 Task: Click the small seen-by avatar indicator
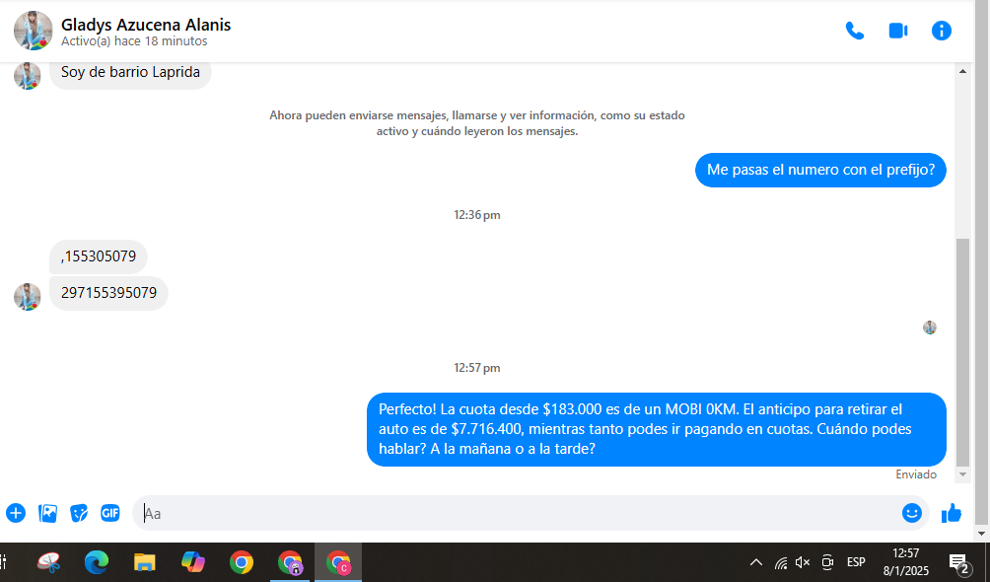coord(930,327)
